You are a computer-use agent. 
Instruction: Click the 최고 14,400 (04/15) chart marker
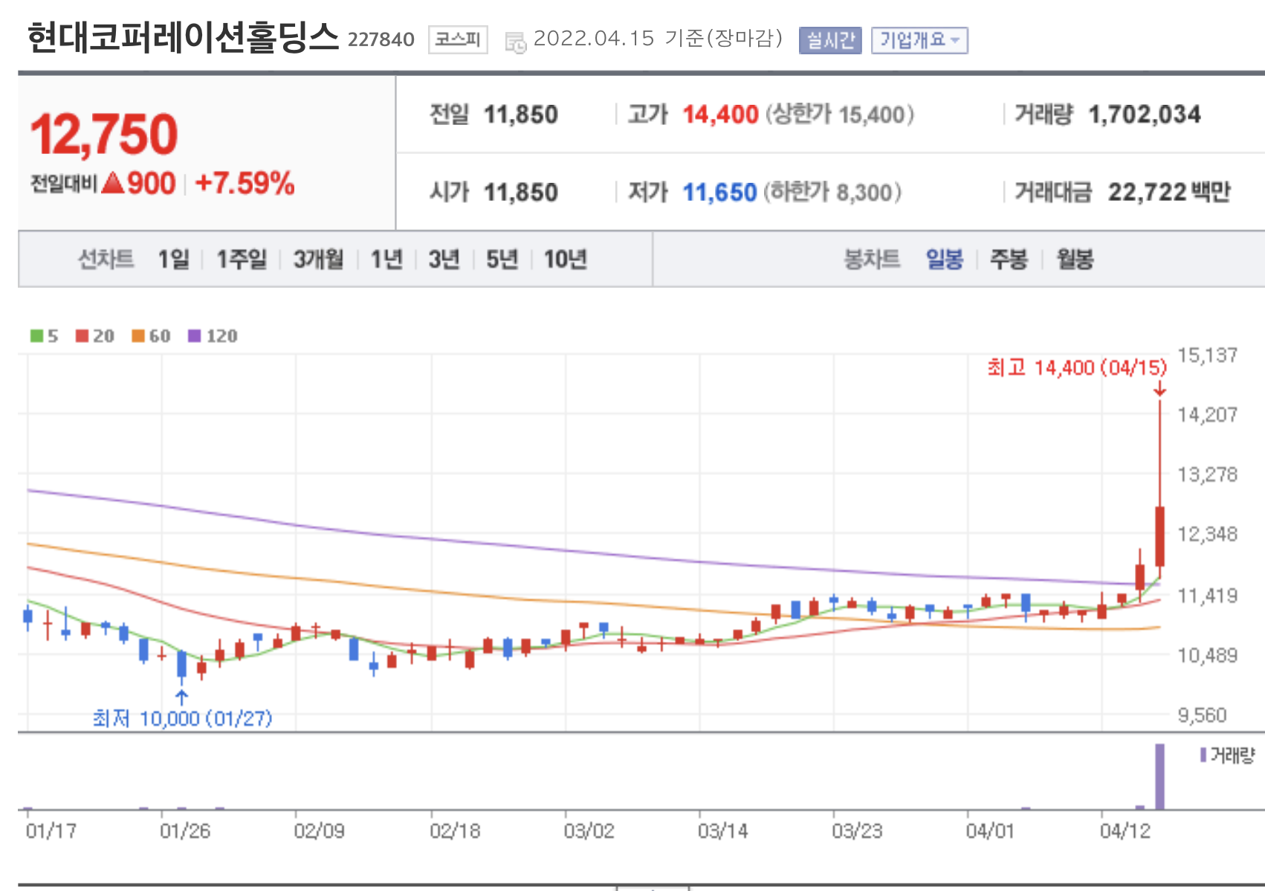pyautogui.click(x=1077, y=367)
